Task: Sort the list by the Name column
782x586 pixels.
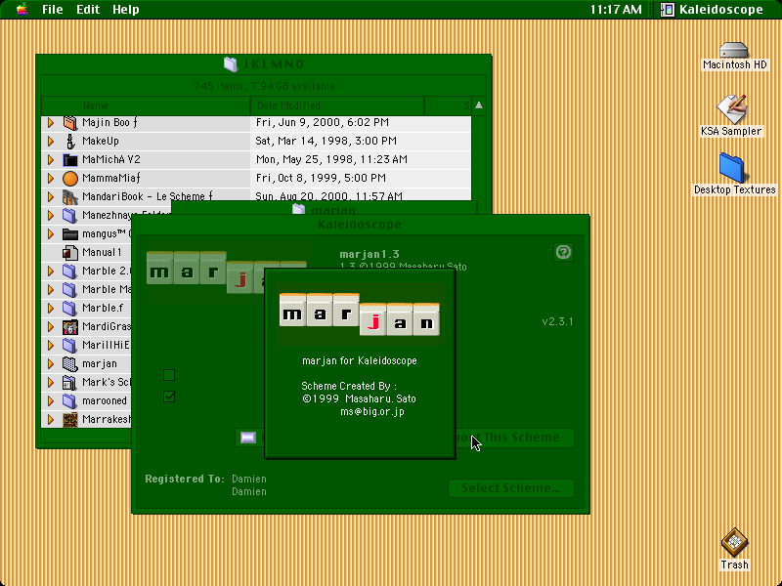Action: coord(146,105)
